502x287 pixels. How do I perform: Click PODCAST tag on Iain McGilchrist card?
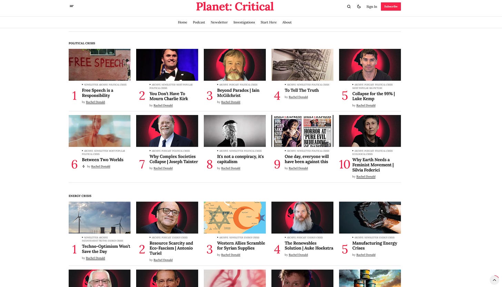(x=234, y=85)
